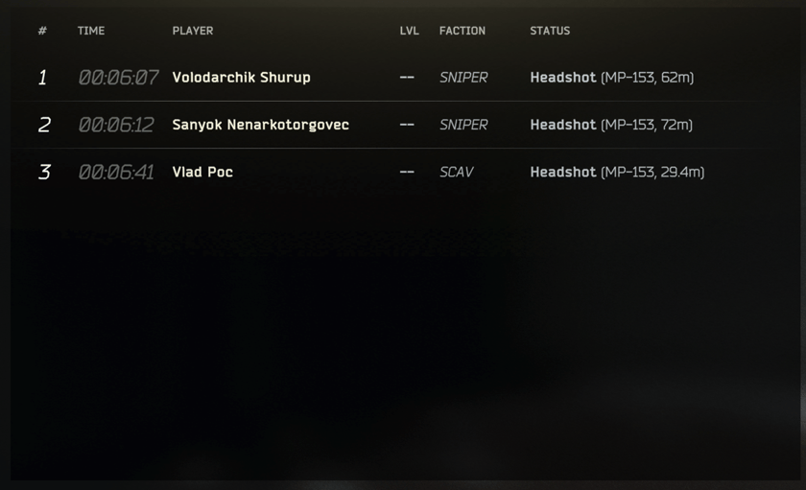The height and width of the screenshot is (490, 806).
Task: Click the STATUS column header
Action: click(x=550, y=31)
